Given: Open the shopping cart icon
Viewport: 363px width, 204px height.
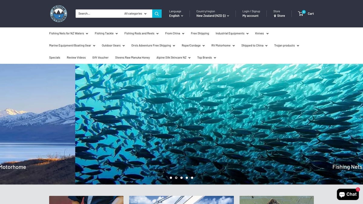Looking at the screenshot, I should [301, 14].
